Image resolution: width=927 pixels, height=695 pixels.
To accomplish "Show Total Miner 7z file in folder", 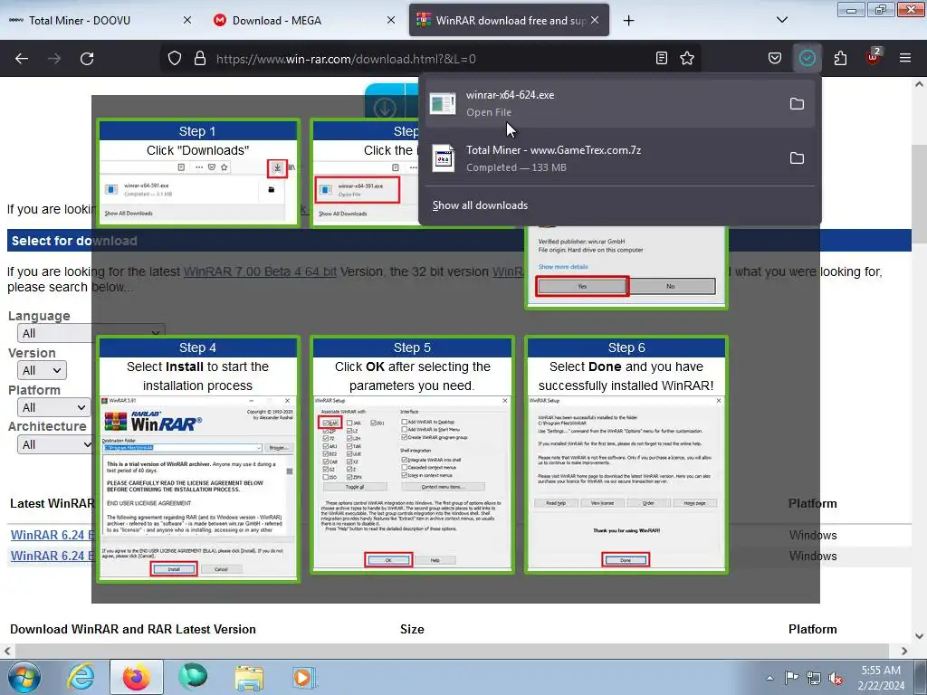I will [x=797, y=157].
